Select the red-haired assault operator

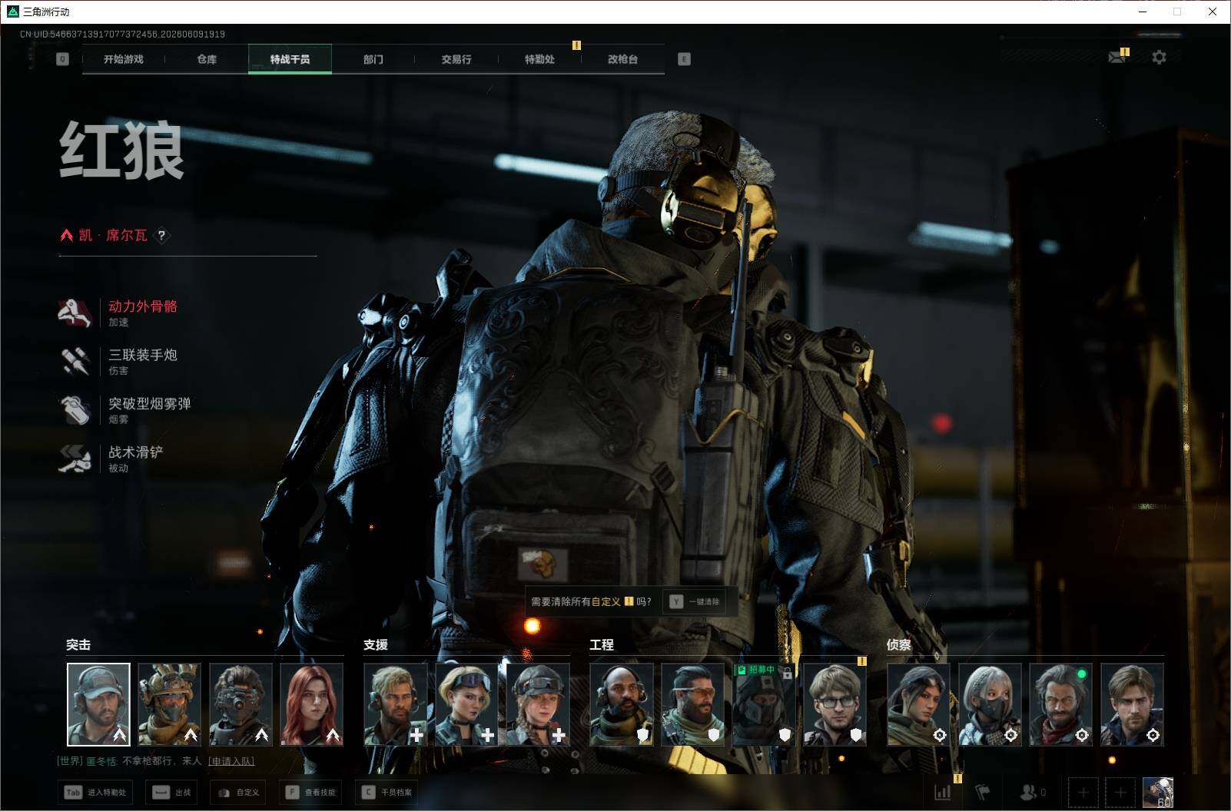(311, 704)
